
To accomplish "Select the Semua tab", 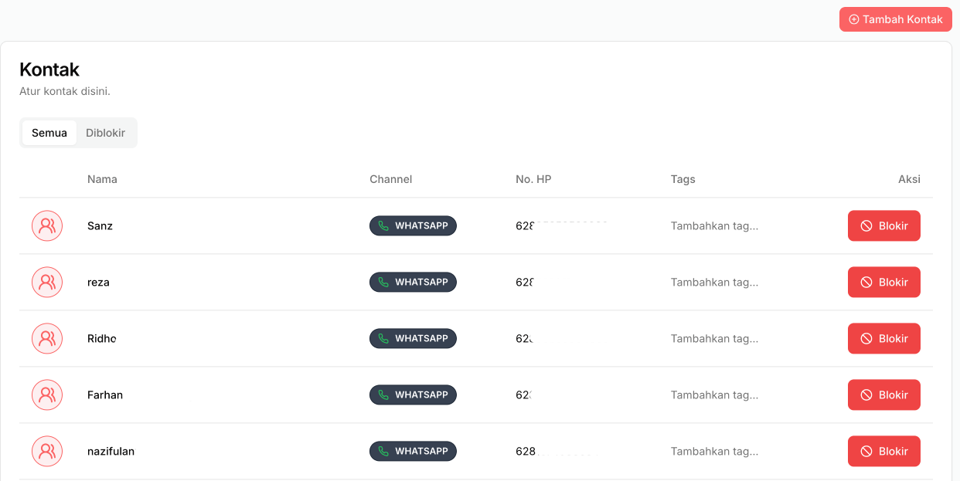I will (49, 132).
